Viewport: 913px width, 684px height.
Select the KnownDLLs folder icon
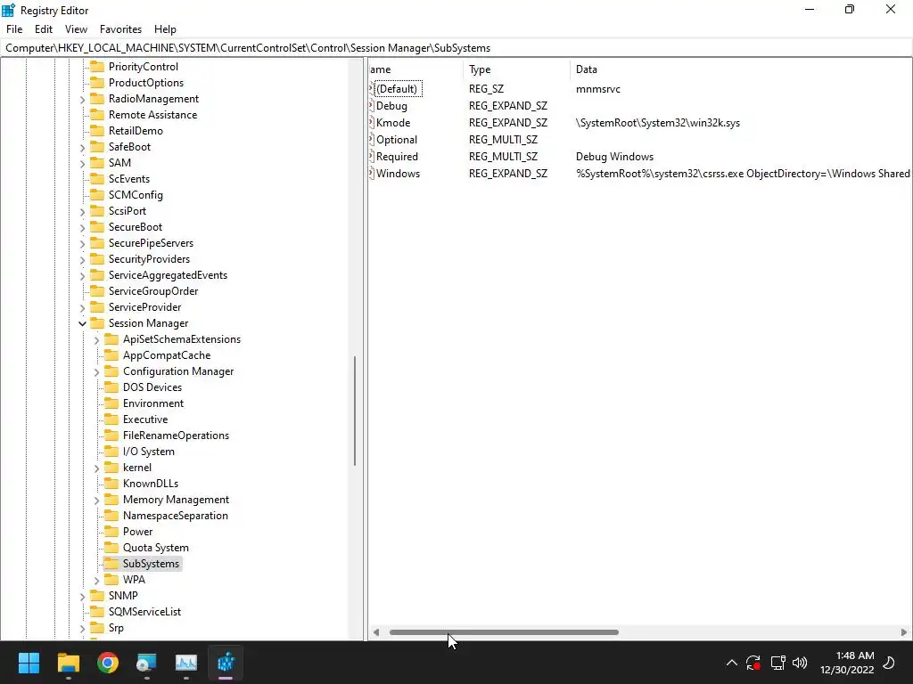pos(111,484)
